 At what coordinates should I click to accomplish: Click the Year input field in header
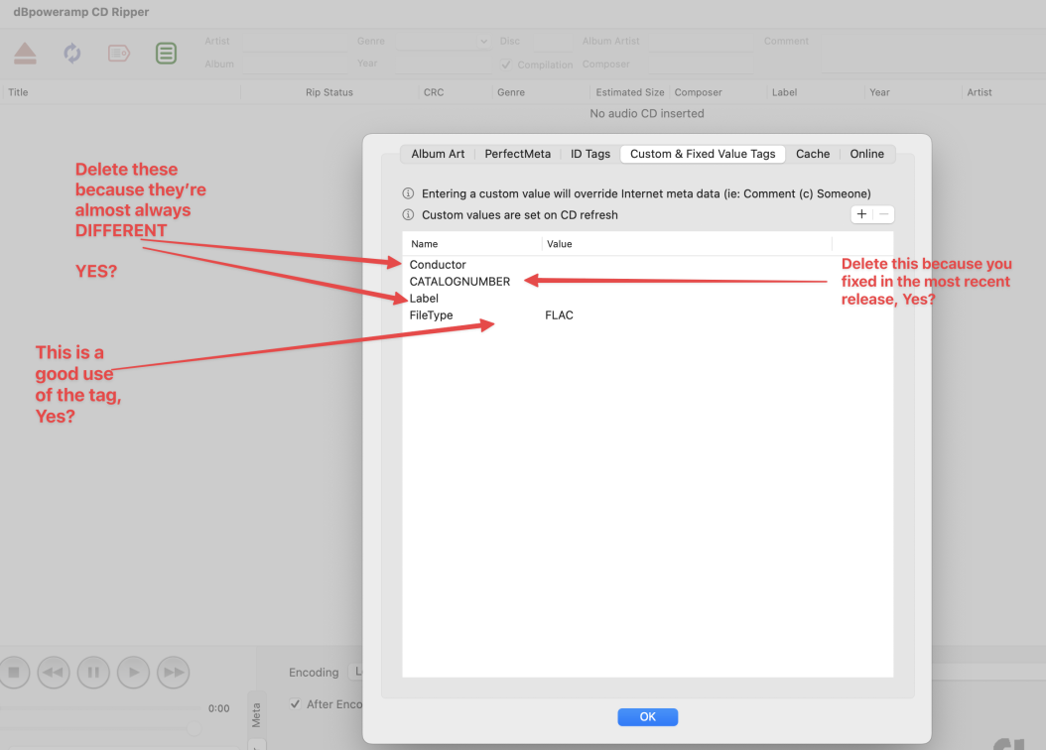click(x=444, y=64)
